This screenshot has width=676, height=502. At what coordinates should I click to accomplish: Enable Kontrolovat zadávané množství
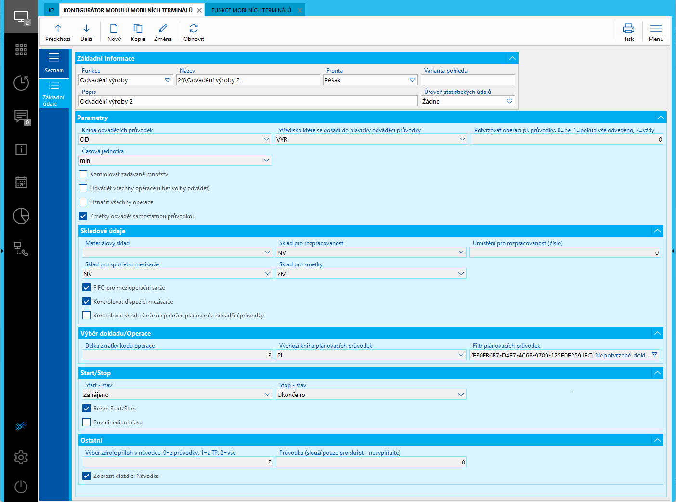[83, 174]
